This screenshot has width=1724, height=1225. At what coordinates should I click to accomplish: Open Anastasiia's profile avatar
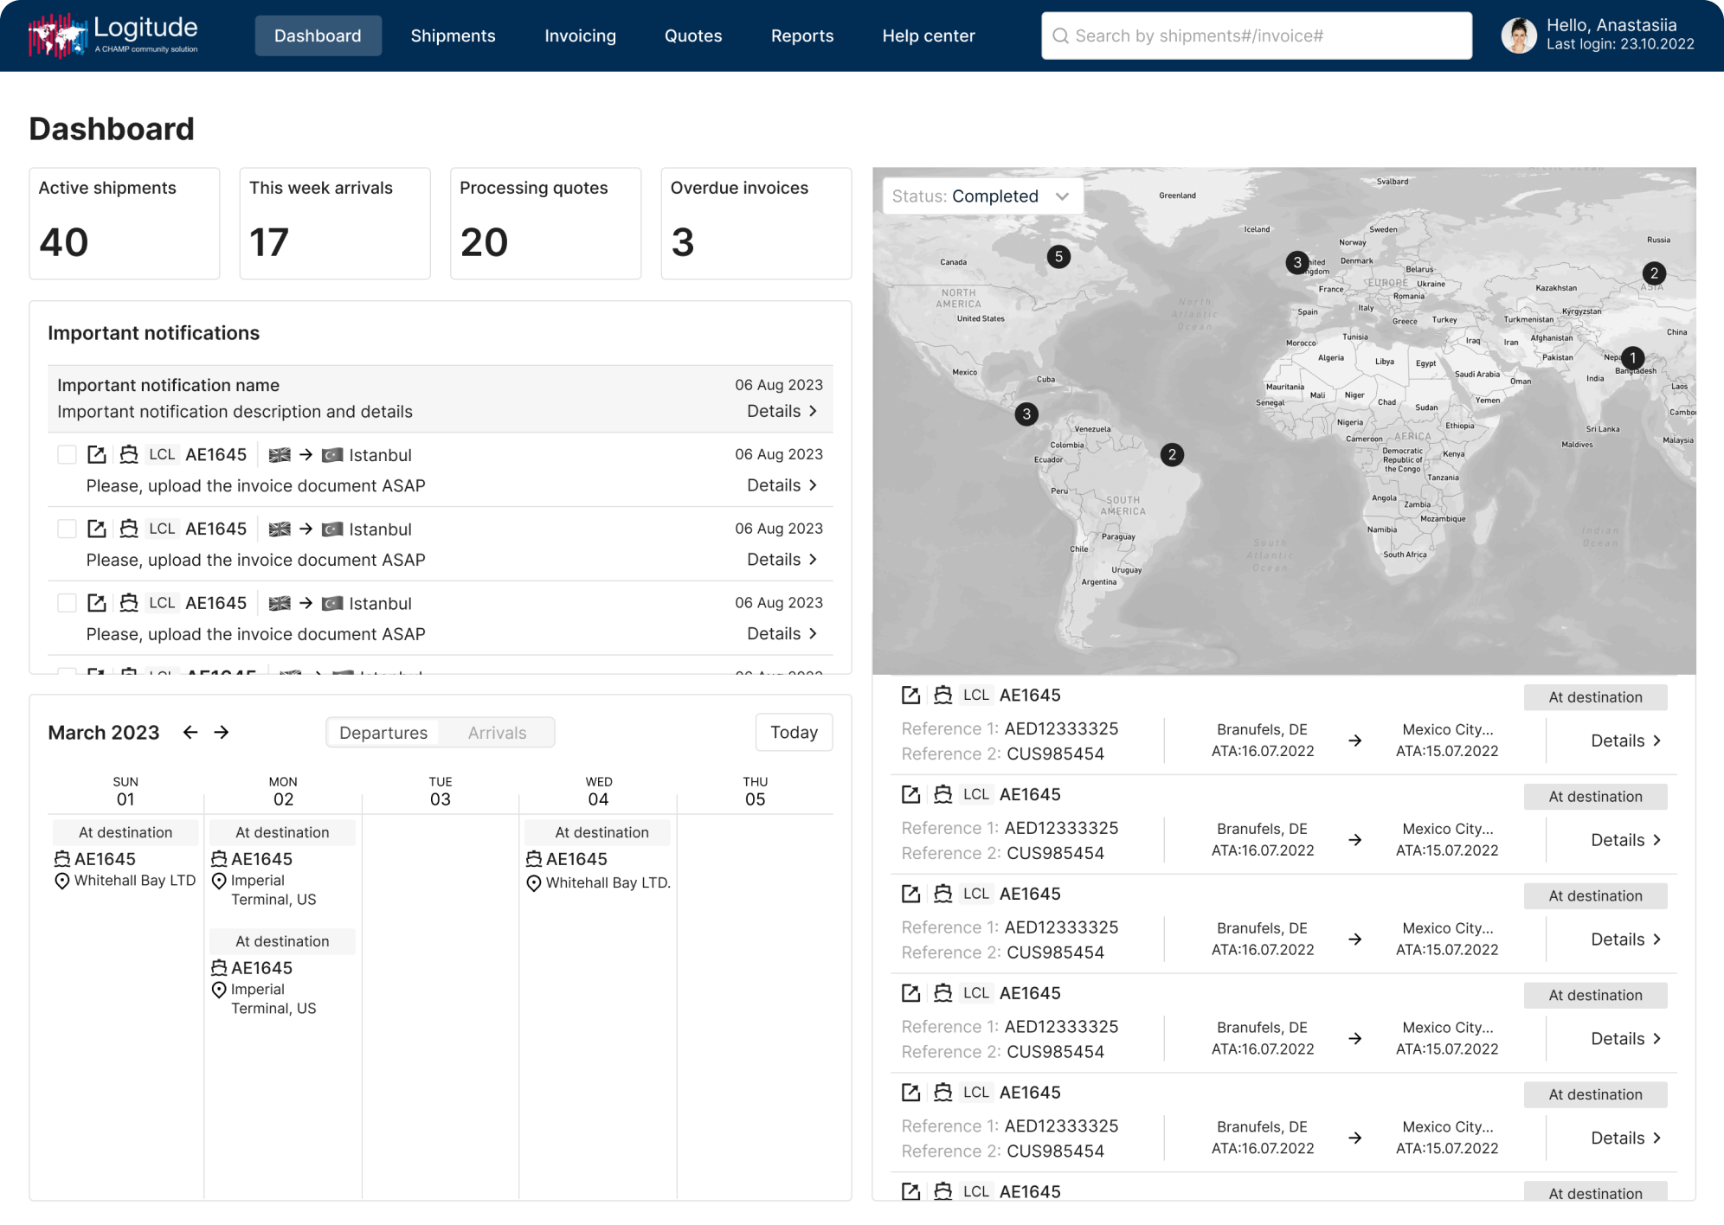pos(1519,35)
